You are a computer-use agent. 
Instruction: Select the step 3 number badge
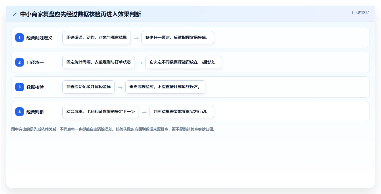pos(20,87)
